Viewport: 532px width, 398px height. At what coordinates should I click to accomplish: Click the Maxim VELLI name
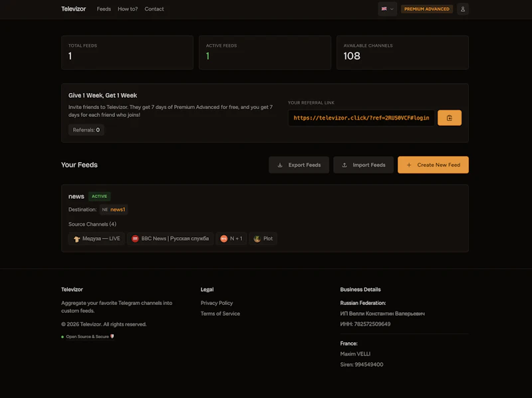[x=355, y=354]
